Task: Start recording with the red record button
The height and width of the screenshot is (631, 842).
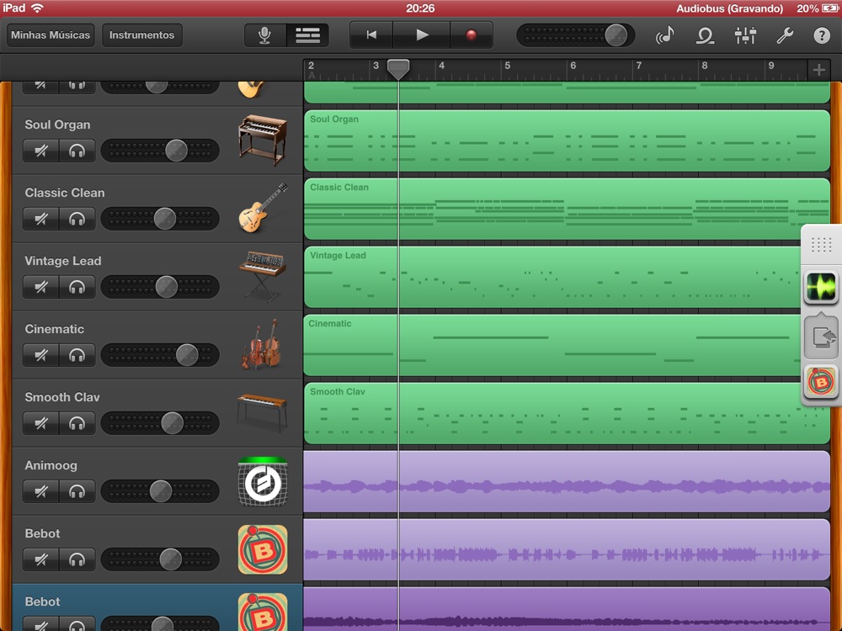Action: [472, 35]
